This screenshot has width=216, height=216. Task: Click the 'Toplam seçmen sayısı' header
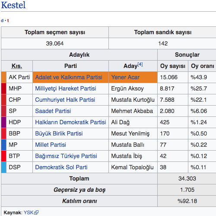pyautogui.click(x=55, y=32)
